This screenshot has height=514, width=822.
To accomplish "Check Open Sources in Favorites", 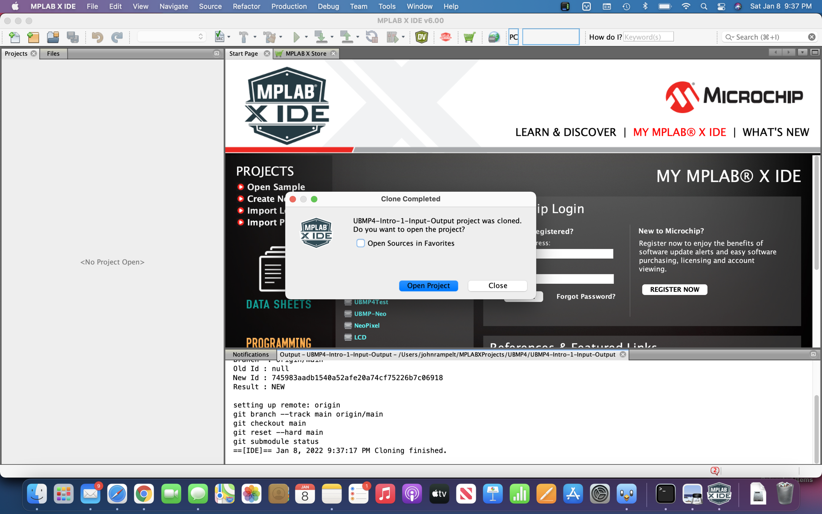I will coord(361,243).
